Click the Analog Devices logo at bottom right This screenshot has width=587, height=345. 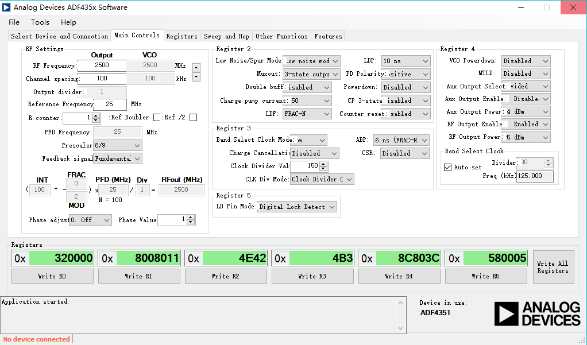538,313
